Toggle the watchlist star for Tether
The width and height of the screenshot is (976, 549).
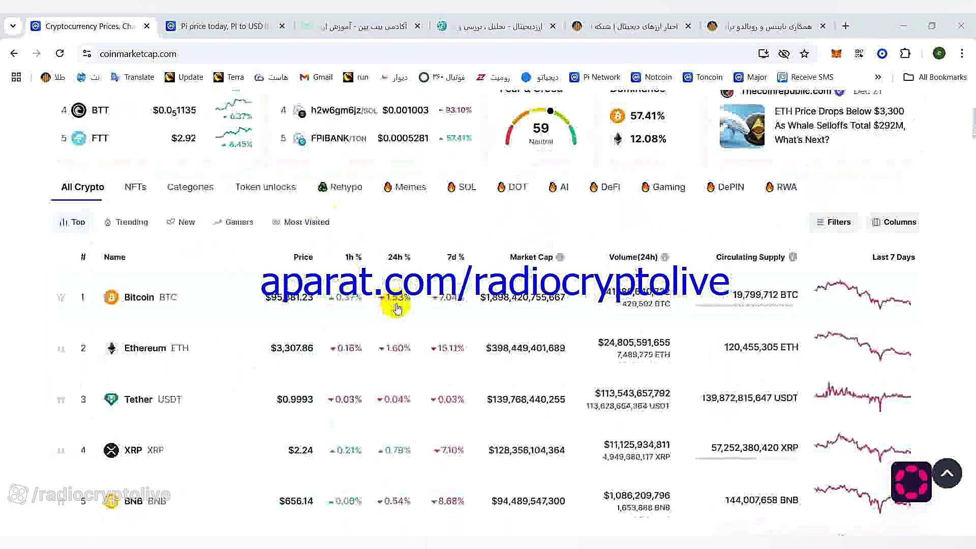coord(60,400)
